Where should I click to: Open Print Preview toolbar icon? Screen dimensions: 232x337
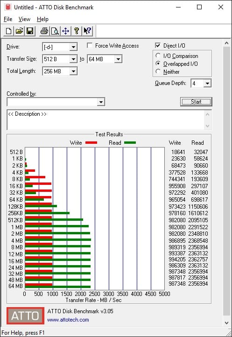coord(55,31)
